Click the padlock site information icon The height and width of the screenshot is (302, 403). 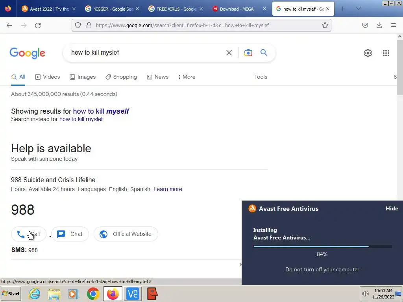point(89,25)
